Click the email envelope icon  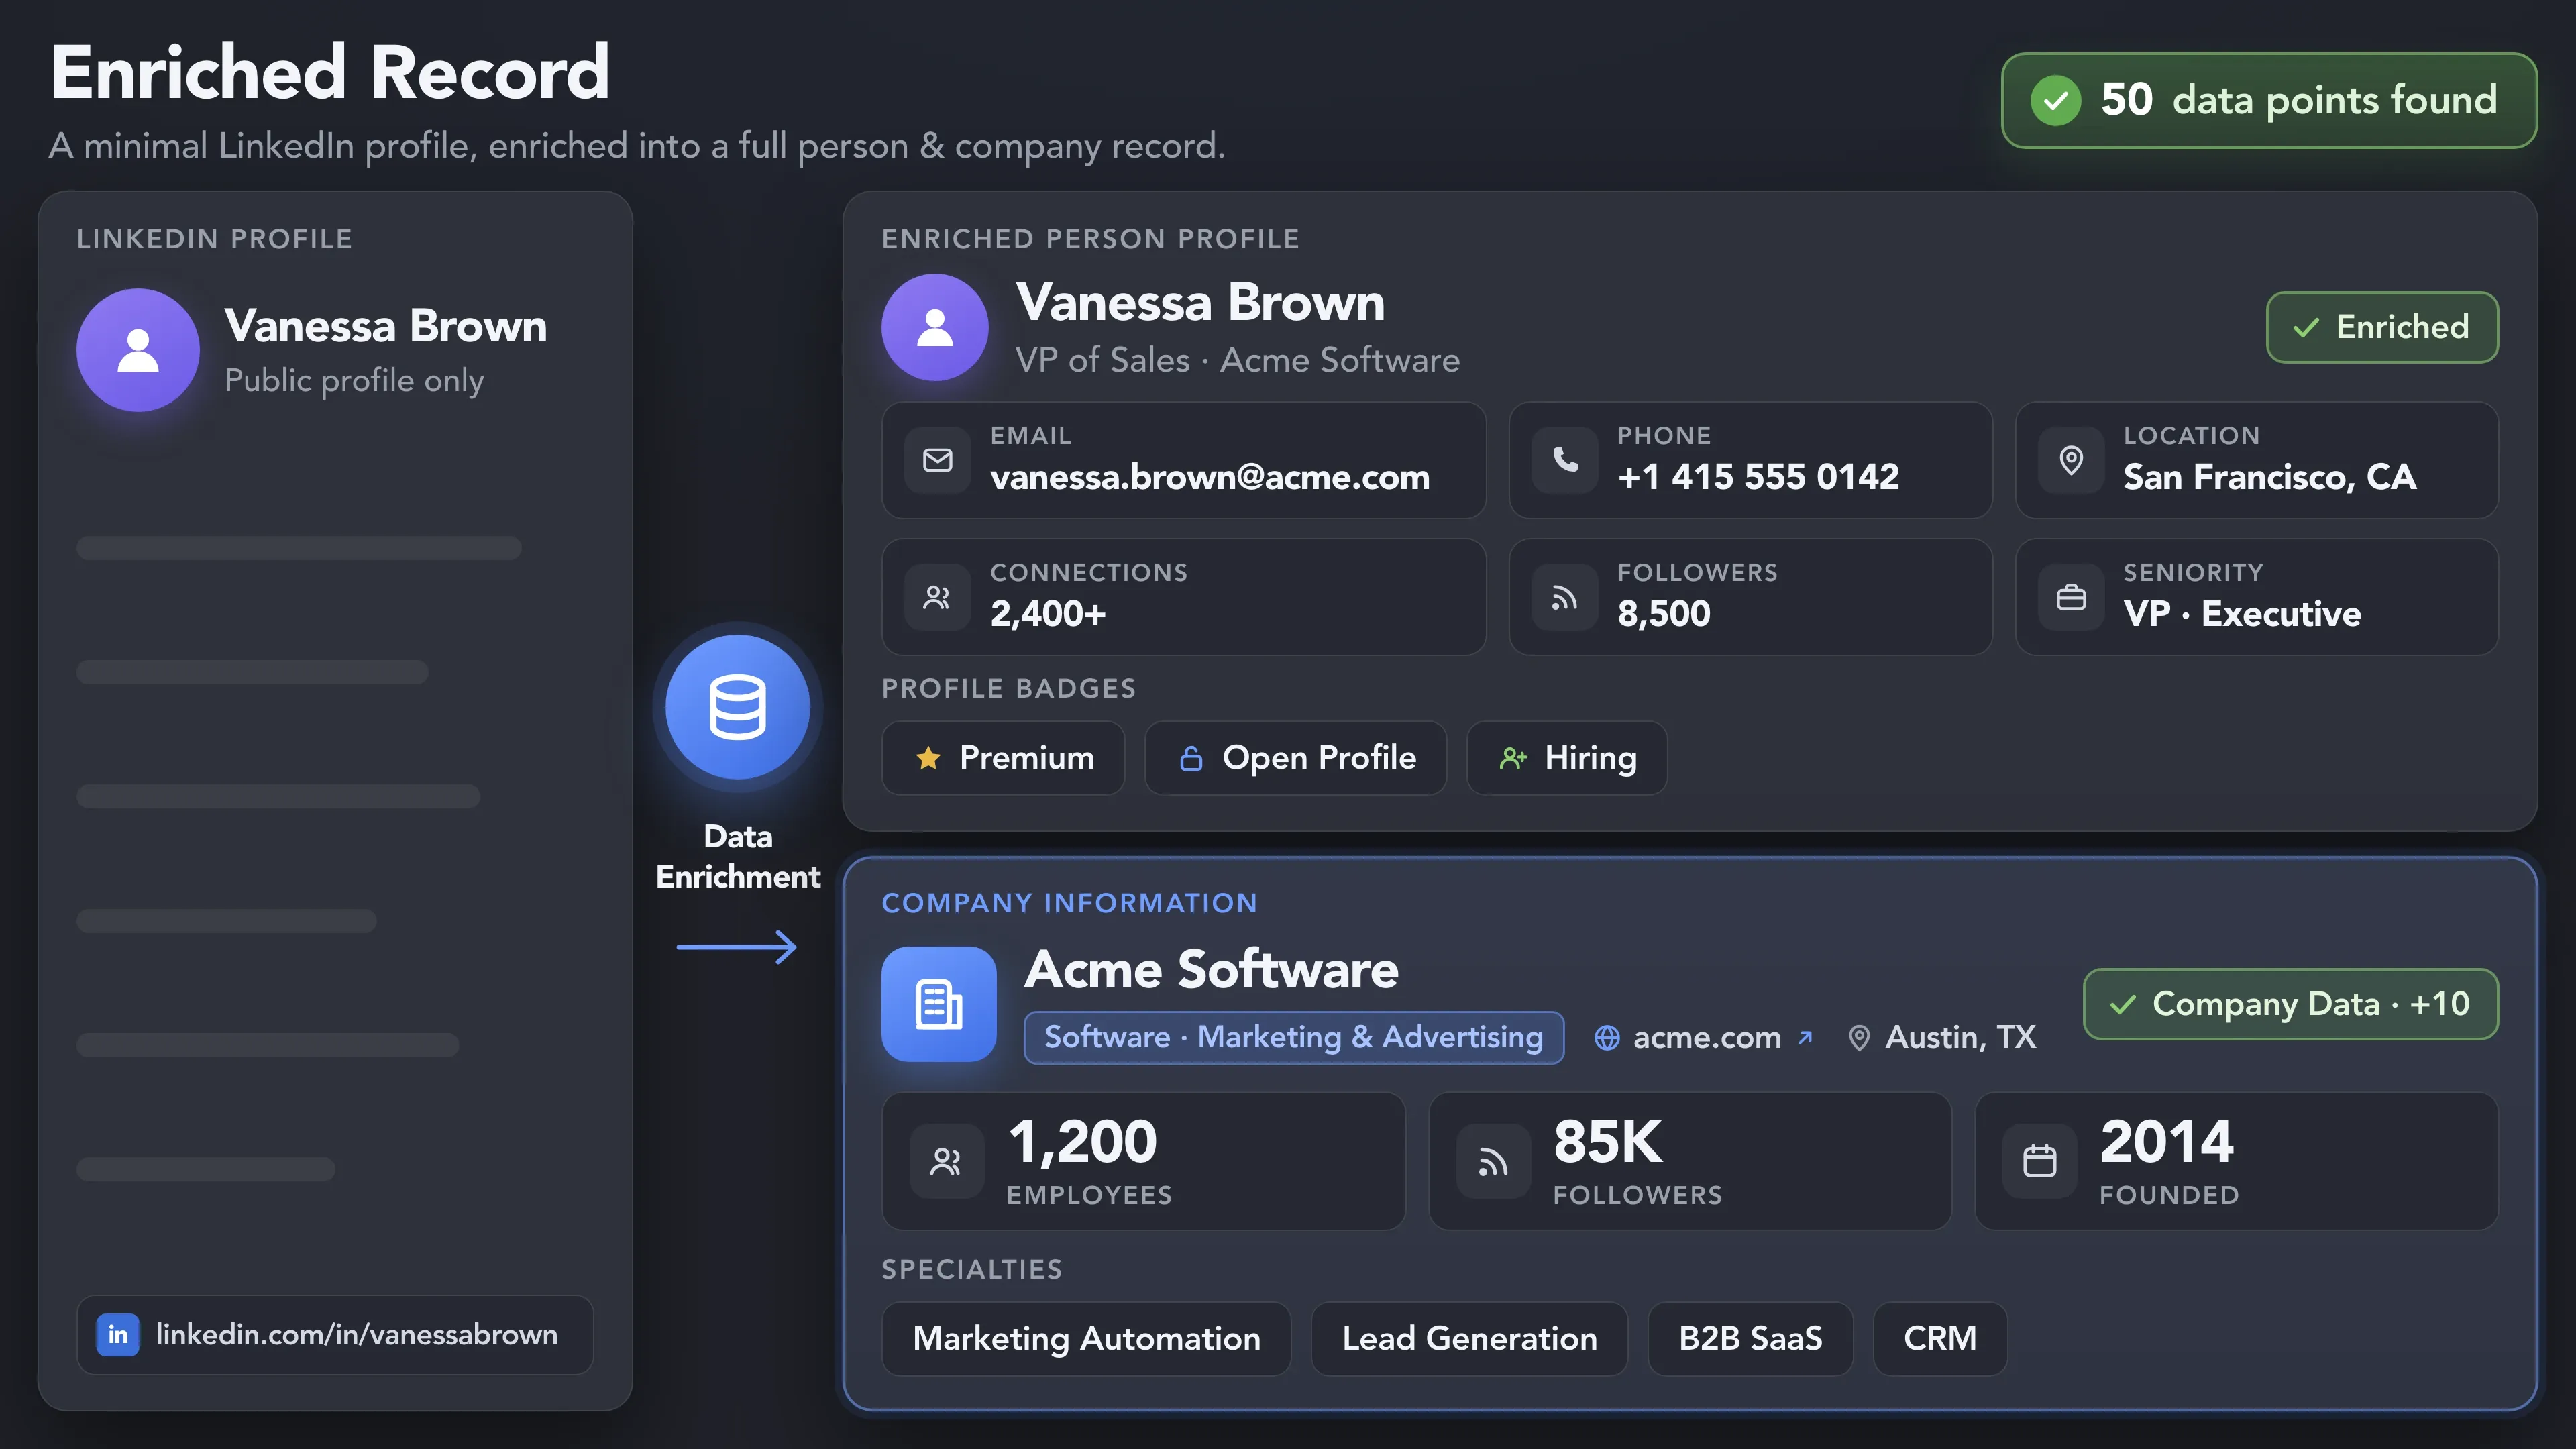coord(937,460)
